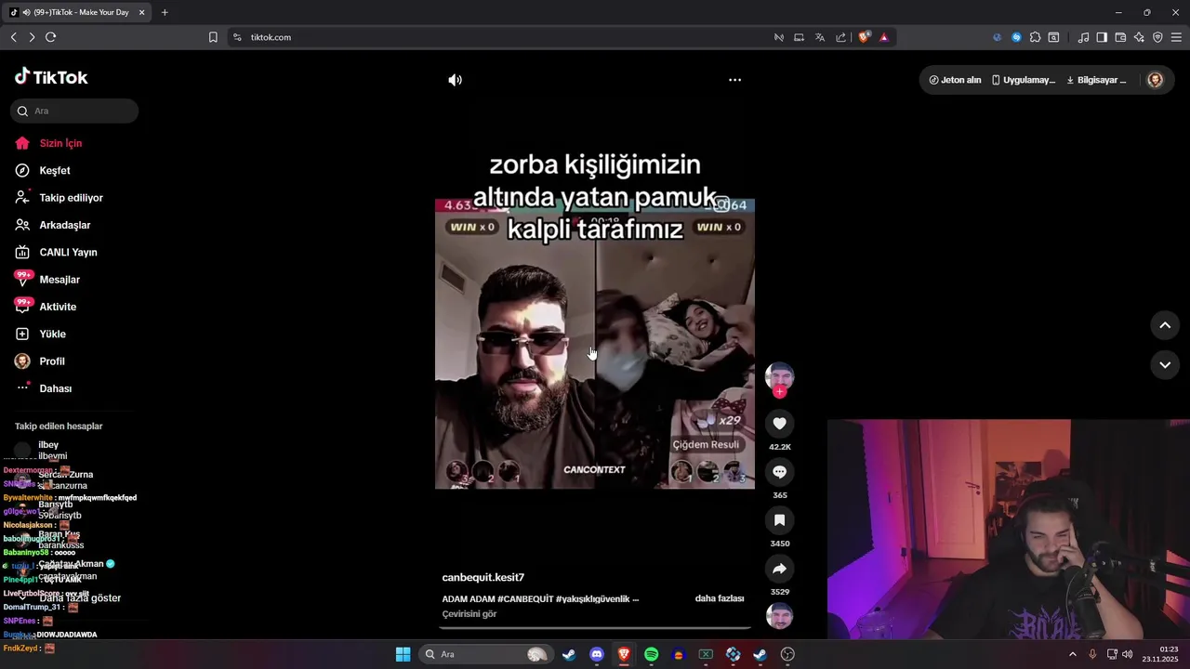This screenshot has height=669, width=1190.
Task: Click Çevirisini gör translation link
Action: pos(469,614)
